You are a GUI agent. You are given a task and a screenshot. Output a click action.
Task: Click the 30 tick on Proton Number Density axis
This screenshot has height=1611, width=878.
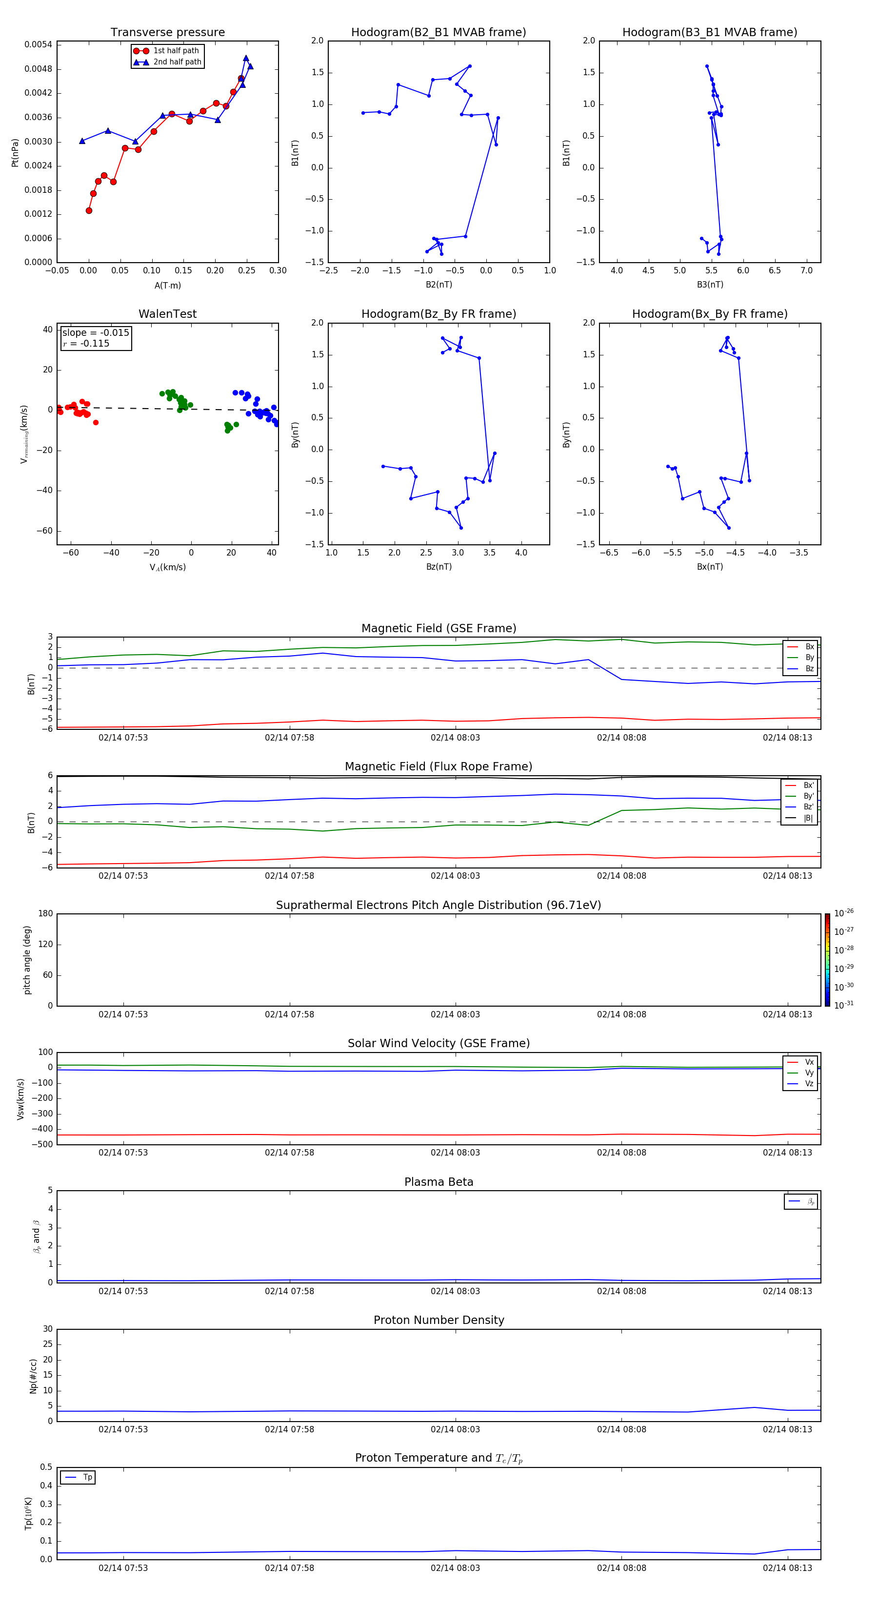click(x=47, y=1330)
